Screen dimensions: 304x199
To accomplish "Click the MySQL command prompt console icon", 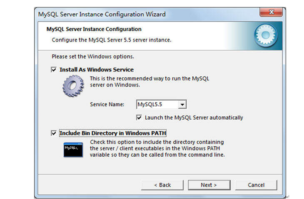I will pos(73,150).
